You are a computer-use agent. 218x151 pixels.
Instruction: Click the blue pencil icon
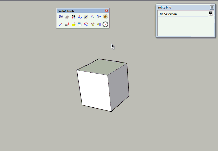(x=86, y=17)
